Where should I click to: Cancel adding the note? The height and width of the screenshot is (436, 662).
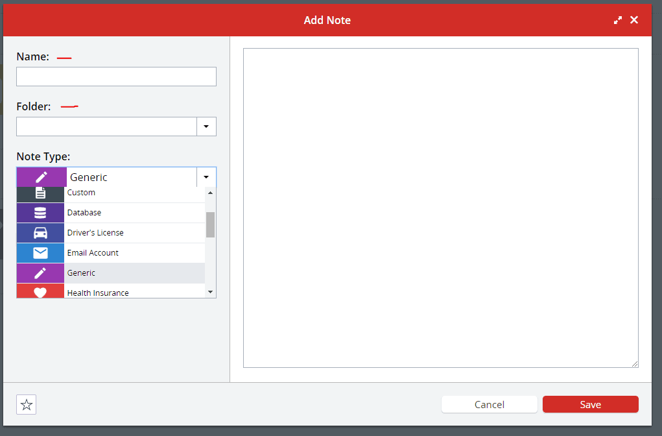click(x=489, y=404)
